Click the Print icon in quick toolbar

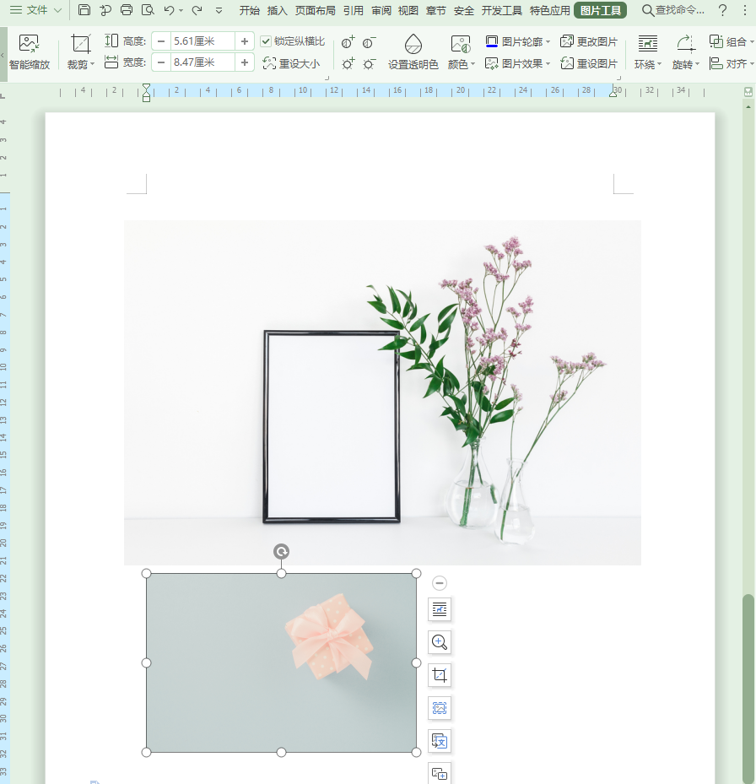click(127, 10)
